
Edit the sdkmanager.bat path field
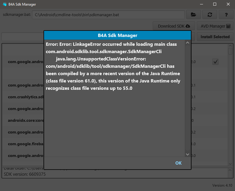point(108,15)
